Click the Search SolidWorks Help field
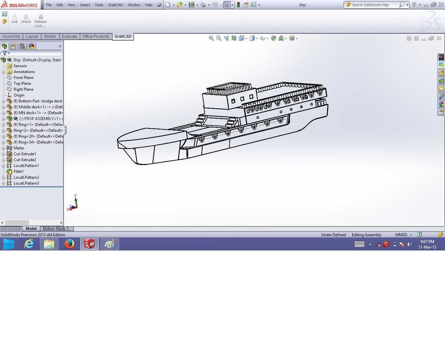Viewport: 445px width, 364px height. (375, 5)
